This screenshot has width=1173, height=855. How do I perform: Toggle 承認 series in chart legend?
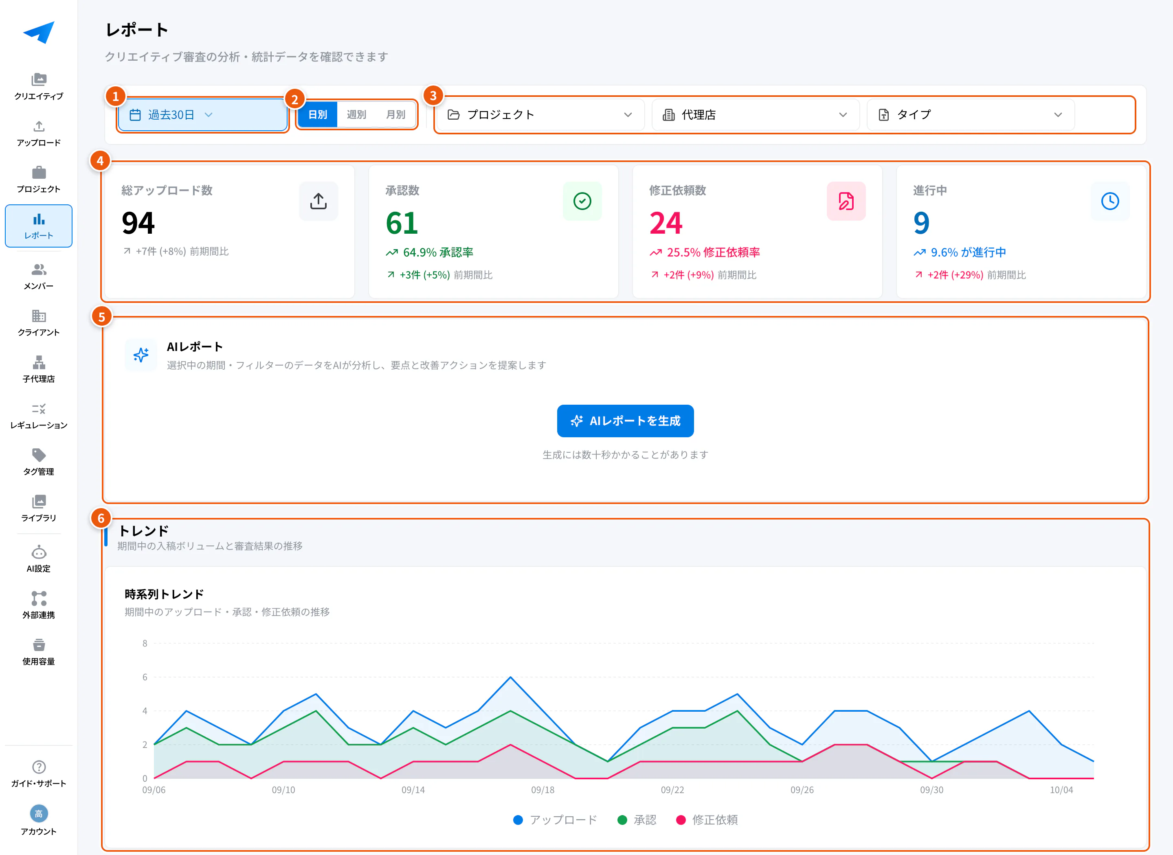(x=637, y=820)
